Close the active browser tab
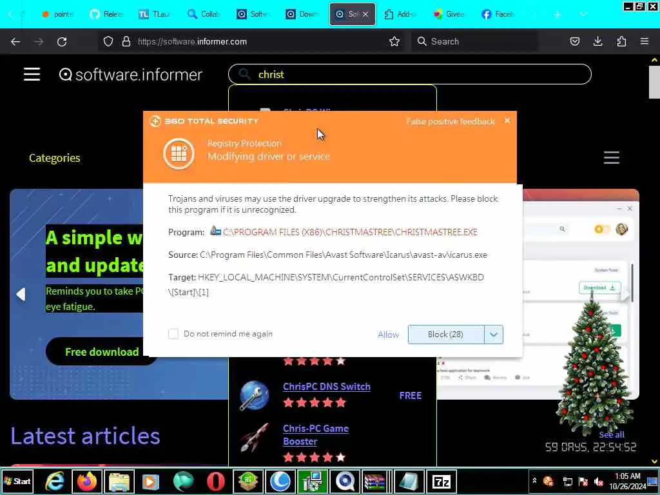This screenshot has width=660, height=495. [x=365, y=14]
